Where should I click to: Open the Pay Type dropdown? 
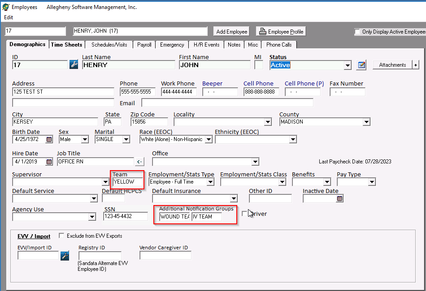(372, 182)
